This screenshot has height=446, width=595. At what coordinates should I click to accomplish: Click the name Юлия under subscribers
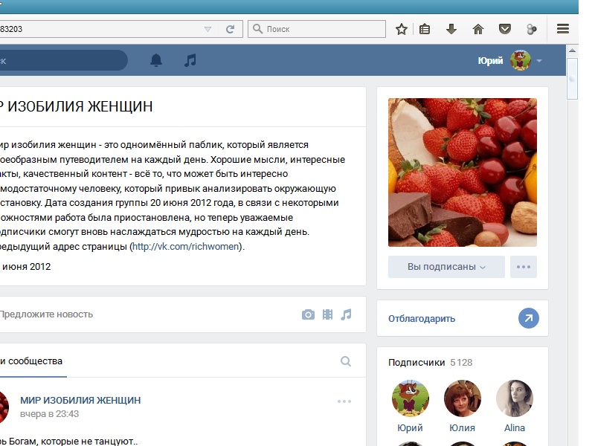click(x=462, y=428)
